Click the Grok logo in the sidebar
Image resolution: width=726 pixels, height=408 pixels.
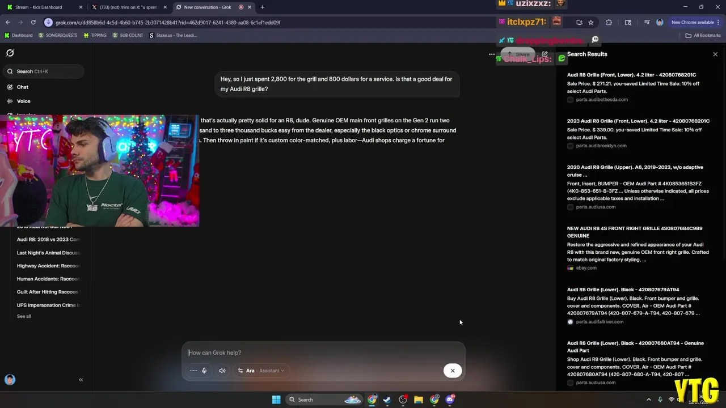point(10,53)
